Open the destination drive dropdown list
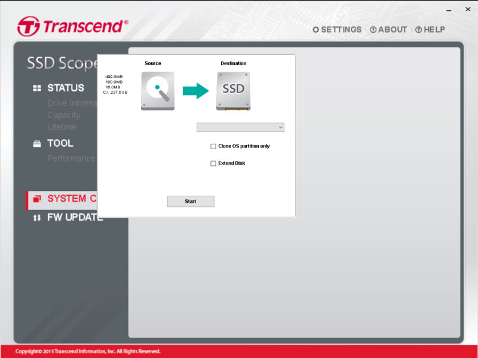The image size is (478, 358). [240, 127]
